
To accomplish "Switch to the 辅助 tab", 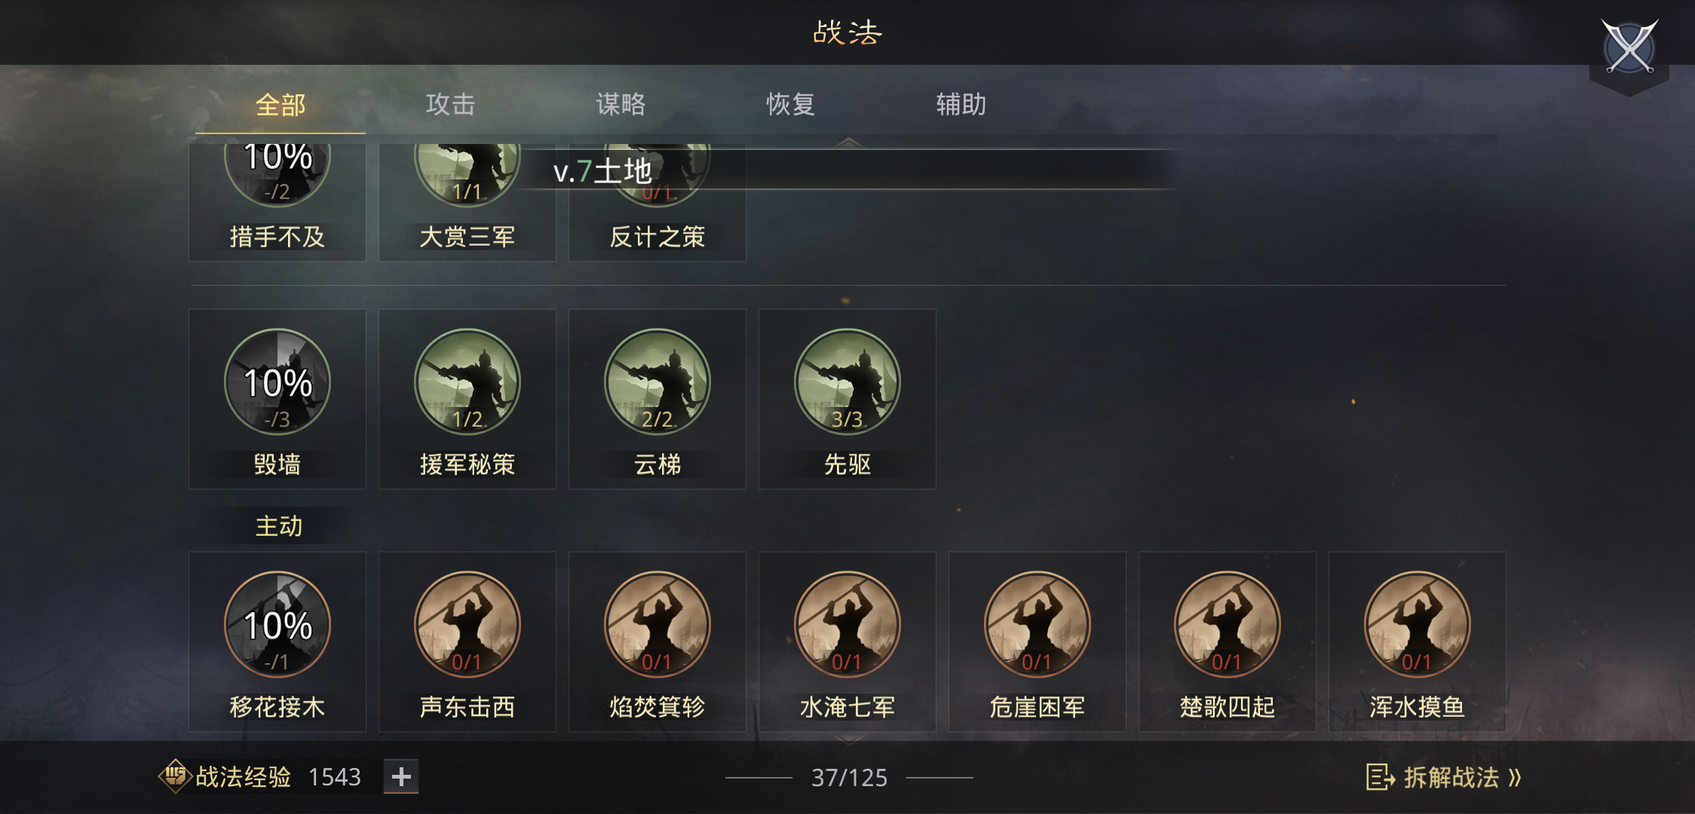I will pyautogui.click(x=961, y=104).
